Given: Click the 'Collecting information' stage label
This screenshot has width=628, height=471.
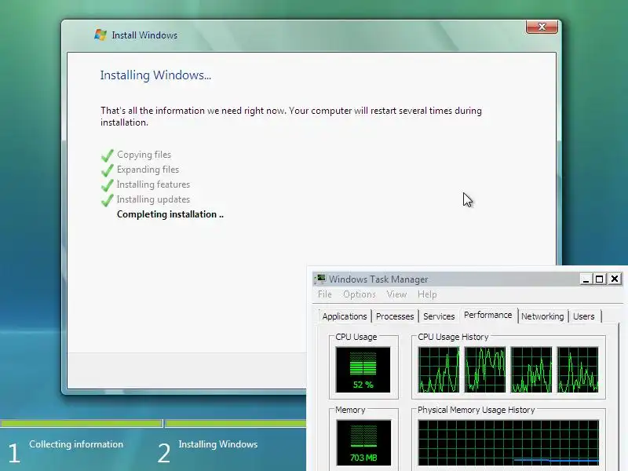Looking at the screenshot, I should [x=76, y=444].
